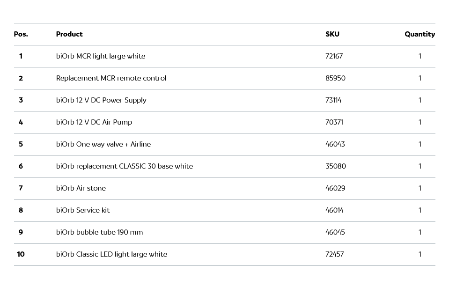The height and width of the screenshot is (288, 449).
Task: Click SKU 35080 cell
Action: click(336, 166)
